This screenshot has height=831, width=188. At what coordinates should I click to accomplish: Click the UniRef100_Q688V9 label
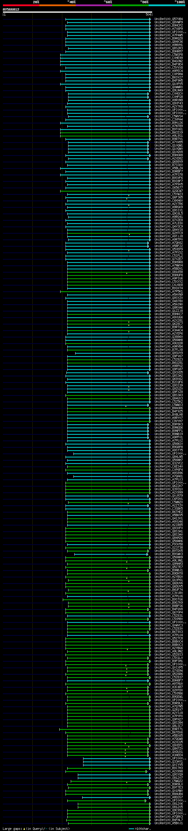[169, 162]
